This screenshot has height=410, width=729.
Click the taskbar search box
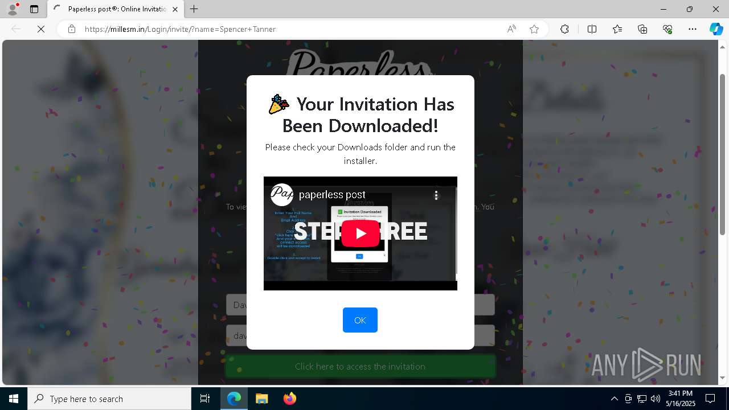click(109, 399)
